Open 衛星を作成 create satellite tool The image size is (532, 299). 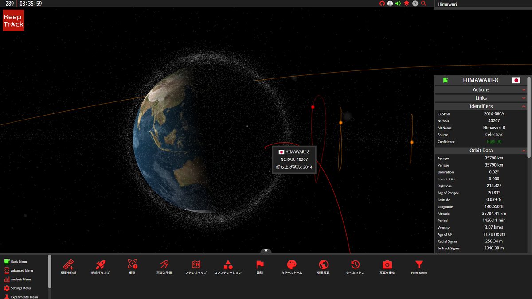pos(68,267)
